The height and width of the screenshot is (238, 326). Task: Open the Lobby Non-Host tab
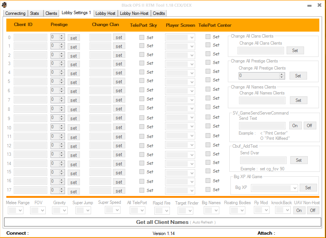pyautogui.click(x=134, y=13)
